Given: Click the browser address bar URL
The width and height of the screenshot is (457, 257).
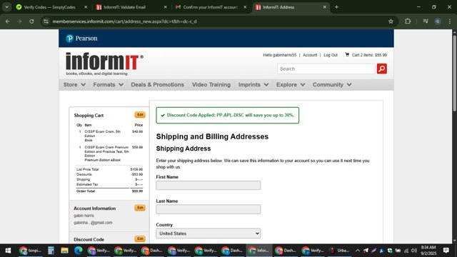Looking at the screenshot, I should 124,21.
